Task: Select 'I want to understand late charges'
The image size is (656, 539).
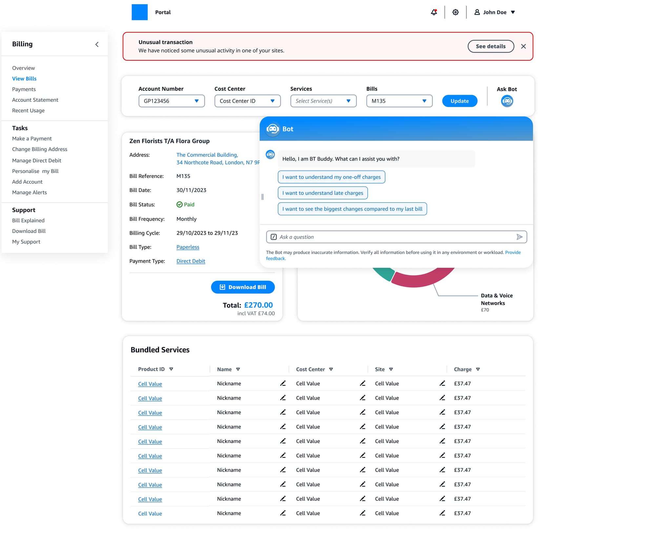Action: 323,193
